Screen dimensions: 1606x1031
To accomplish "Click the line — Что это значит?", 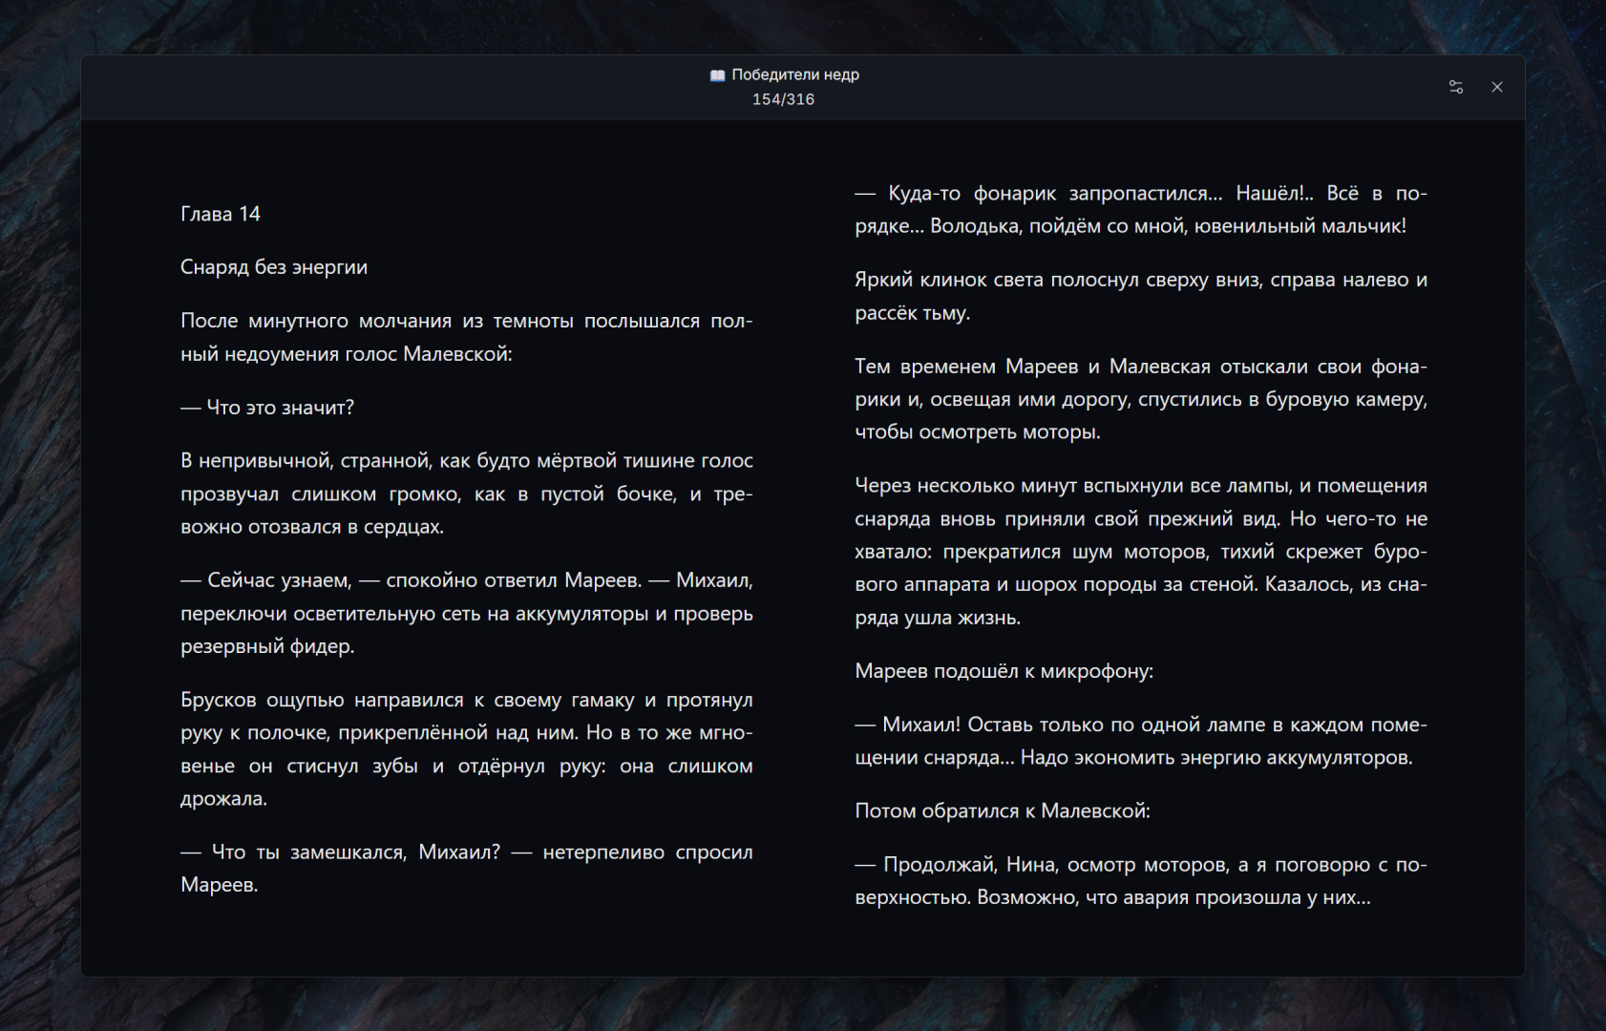I will click(x=267, y=408).
